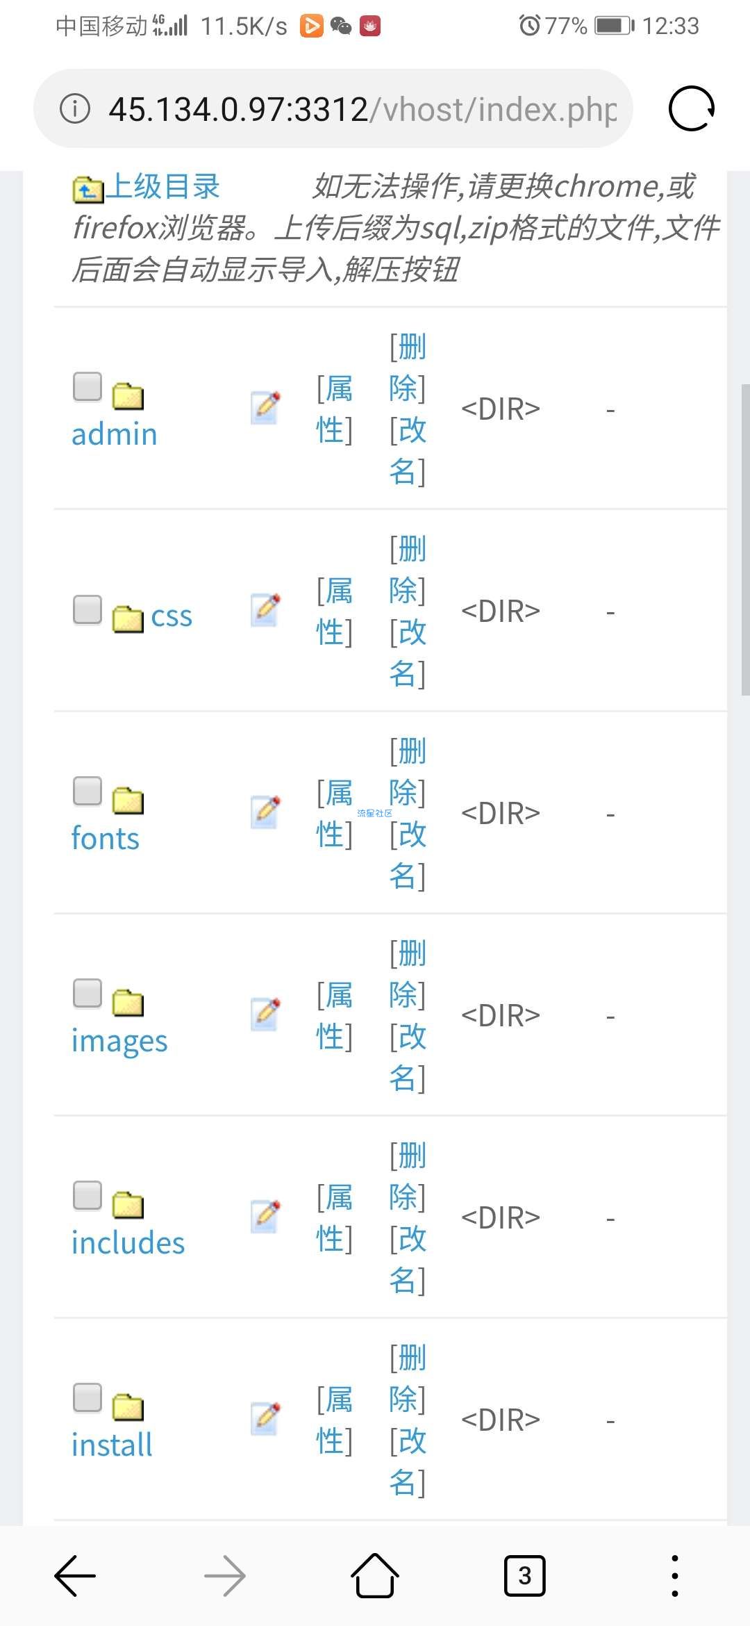Click the edit pencil icon for includes

265,1217
